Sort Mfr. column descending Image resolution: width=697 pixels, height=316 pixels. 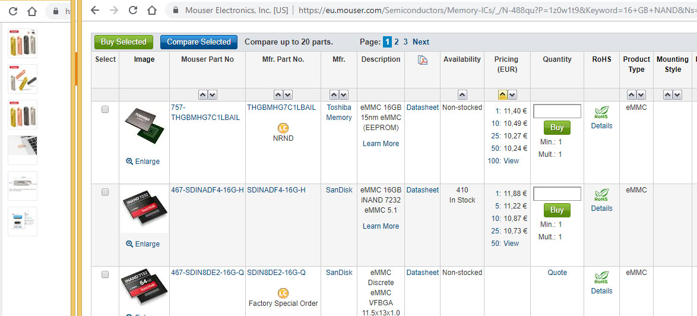[x=344, y=94]
